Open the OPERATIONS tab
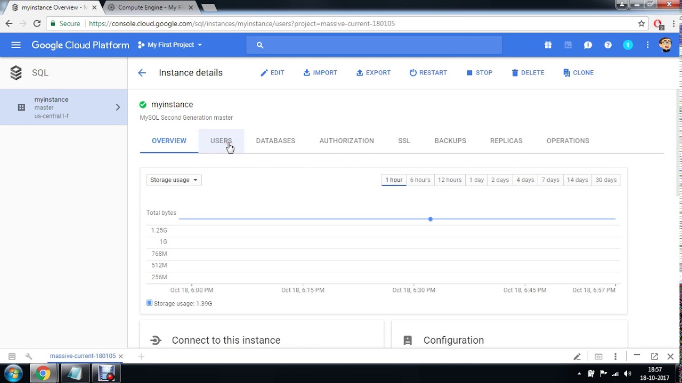This screenshot has height=383, width=682. coord(568,141)
